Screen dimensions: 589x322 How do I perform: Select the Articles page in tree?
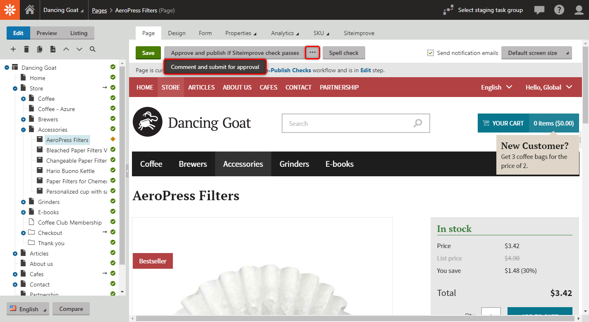pyautogui.click(x=39, y=253)
